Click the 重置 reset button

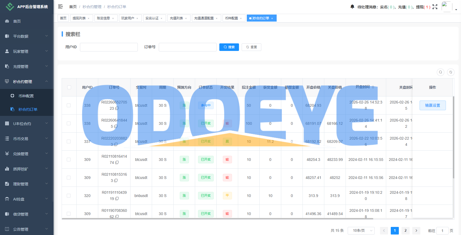tap(251, 47)
